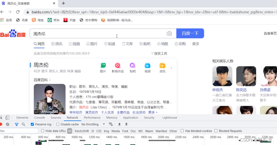
Task: Open the 贴吧 card icon
Action: coord(133,68)
